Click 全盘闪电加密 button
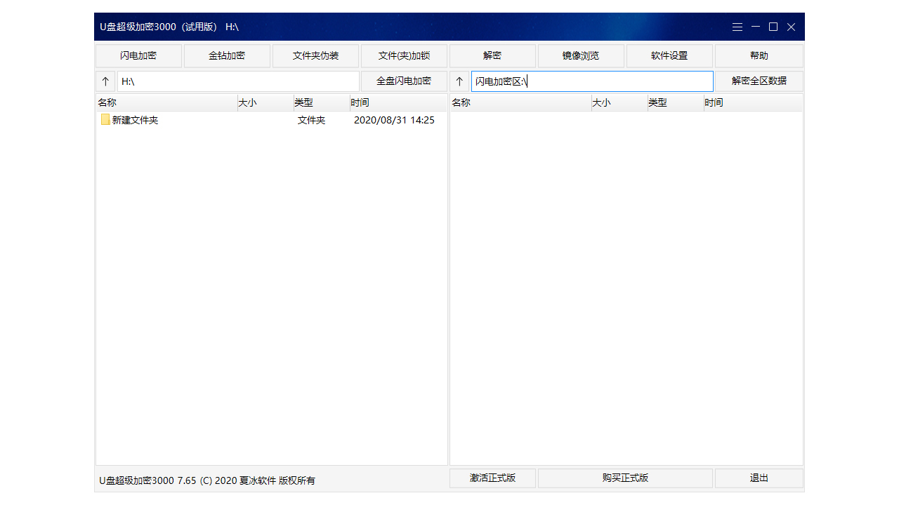 404,81
